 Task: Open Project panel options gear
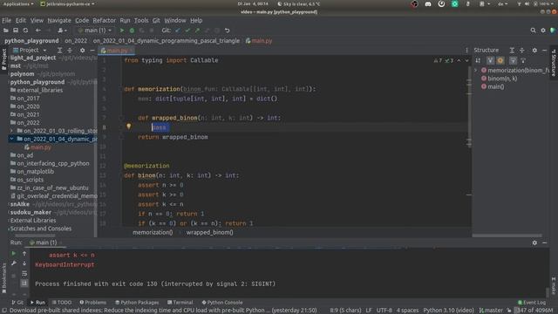[83, 51]
